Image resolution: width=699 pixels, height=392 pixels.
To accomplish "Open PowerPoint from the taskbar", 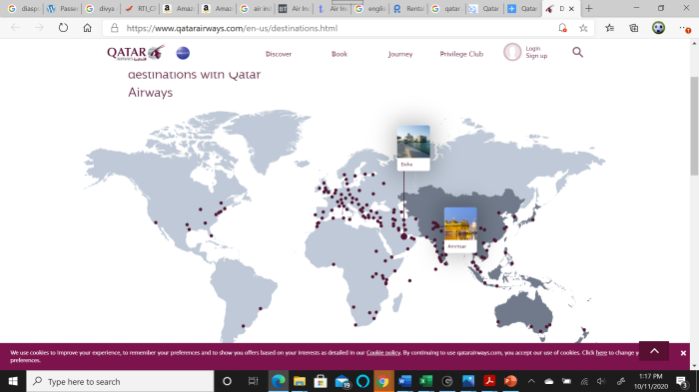I will point(510,381).
